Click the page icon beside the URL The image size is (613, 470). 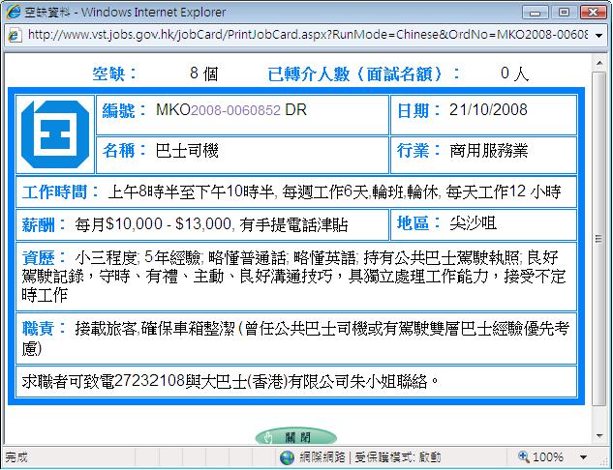point(15,35)
